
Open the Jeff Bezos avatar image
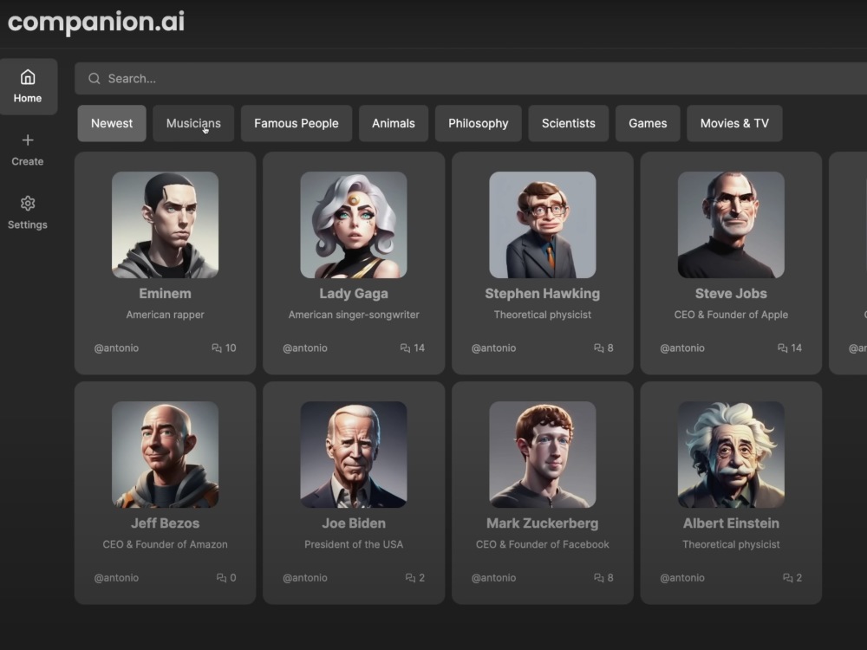[x=166, y=454]
